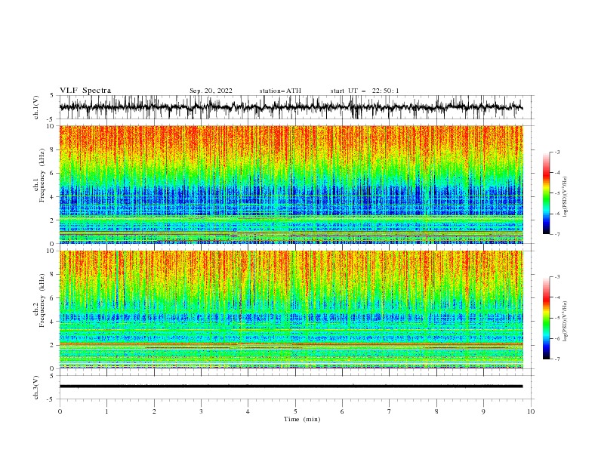
Task: Click the "-3" label on ch.1 color bar
Action: click(556, 152)
